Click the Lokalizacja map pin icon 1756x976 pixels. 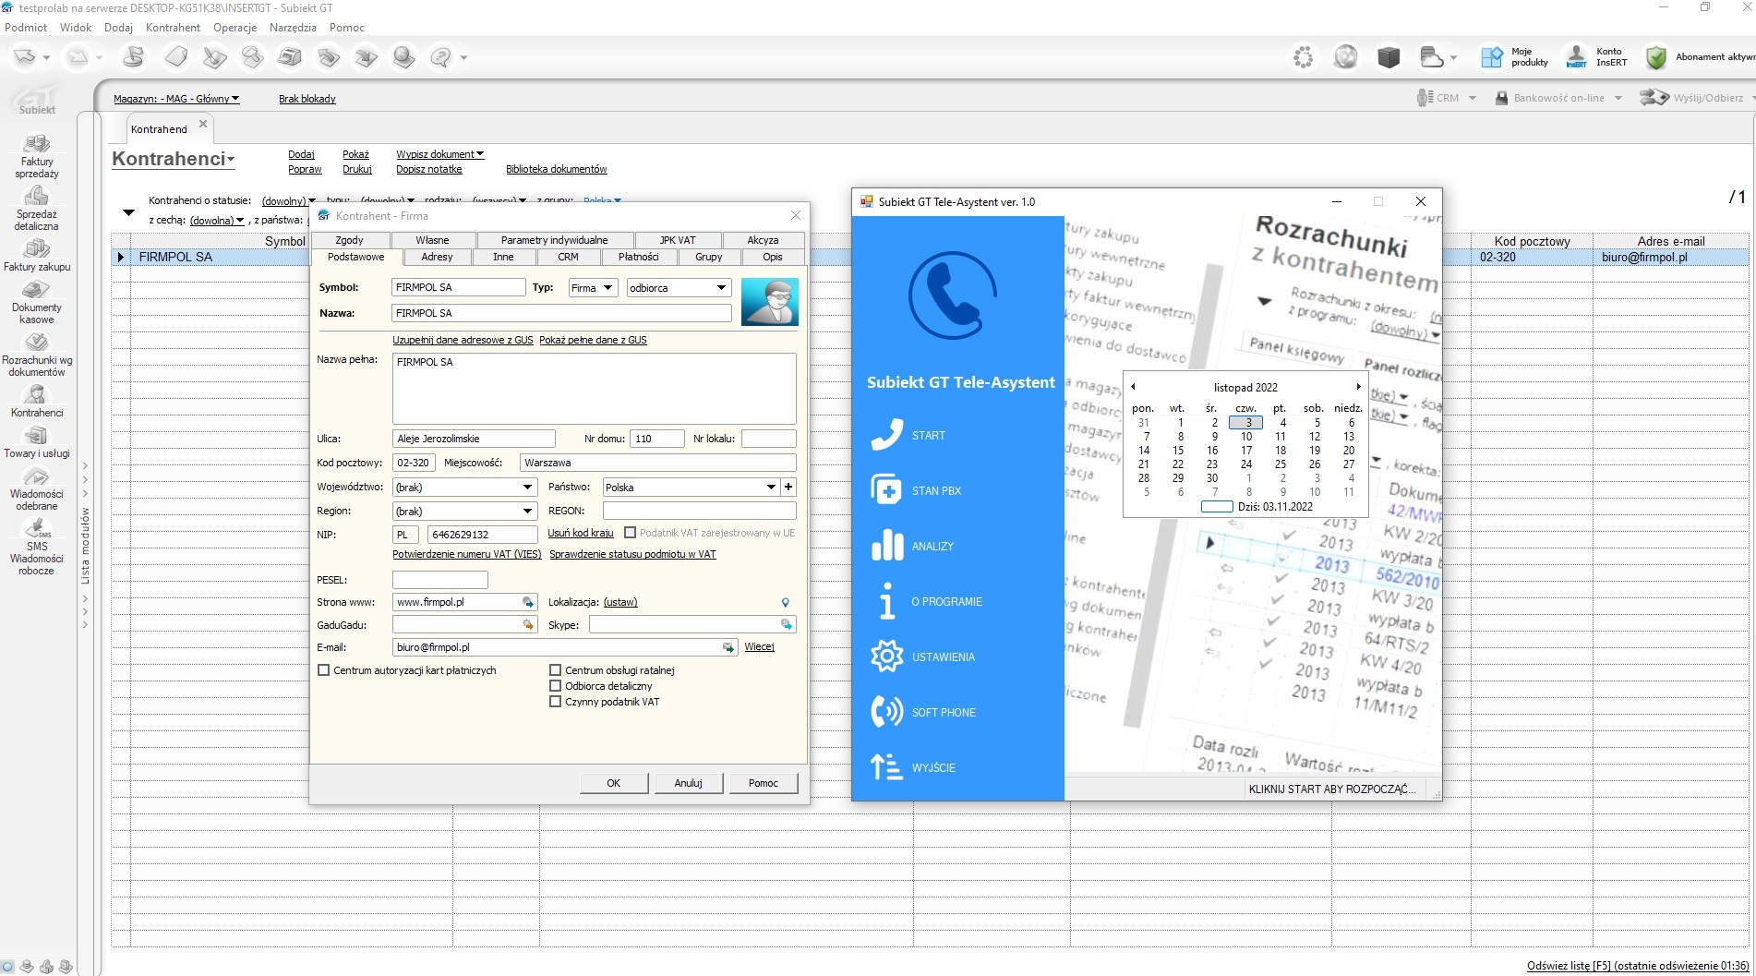tap(786, 602)
